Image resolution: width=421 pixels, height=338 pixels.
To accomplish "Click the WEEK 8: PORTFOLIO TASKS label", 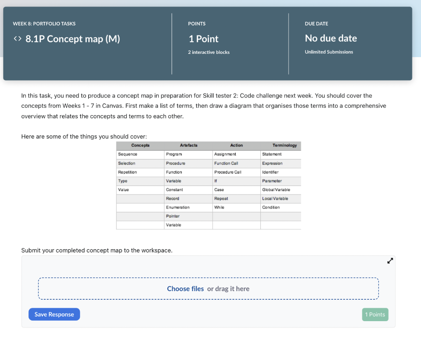I will 44,23.
